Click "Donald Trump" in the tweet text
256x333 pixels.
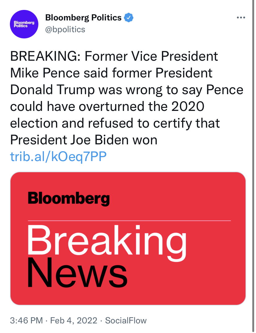tap(52, 90)
